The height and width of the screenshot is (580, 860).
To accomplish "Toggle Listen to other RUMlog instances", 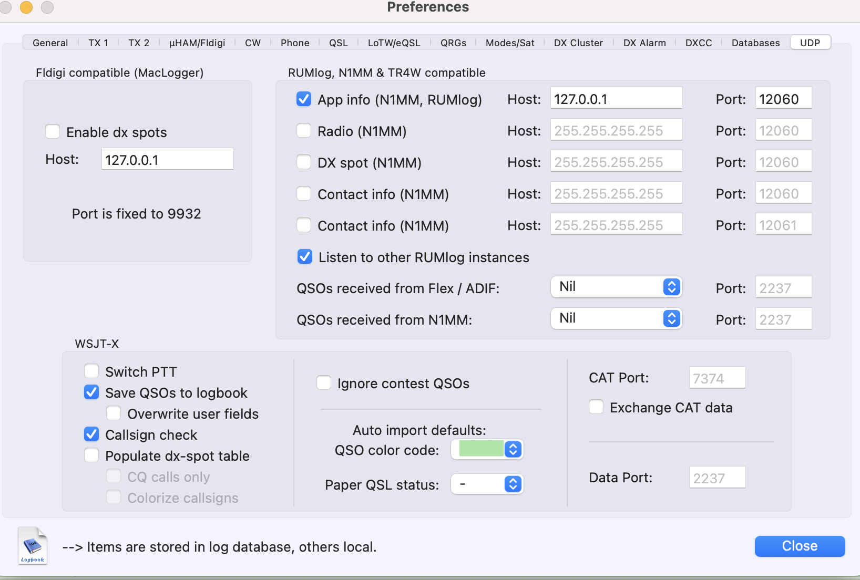I will (304, 256).
